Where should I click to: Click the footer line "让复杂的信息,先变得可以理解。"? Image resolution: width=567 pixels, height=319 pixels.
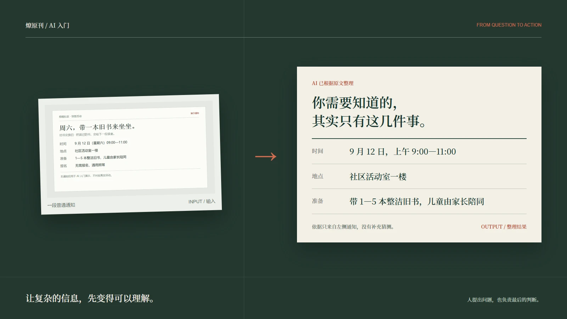[x=90, y=298]
